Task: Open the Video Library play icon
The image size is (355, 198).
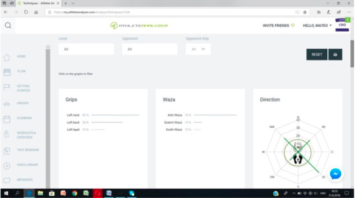Action: tap(7, 166)
